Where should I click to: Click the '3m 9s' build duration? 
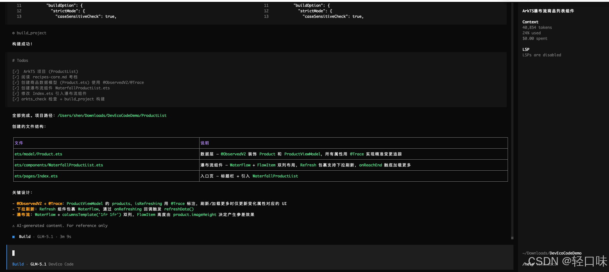pyautogui.click(x=65, y=237)
